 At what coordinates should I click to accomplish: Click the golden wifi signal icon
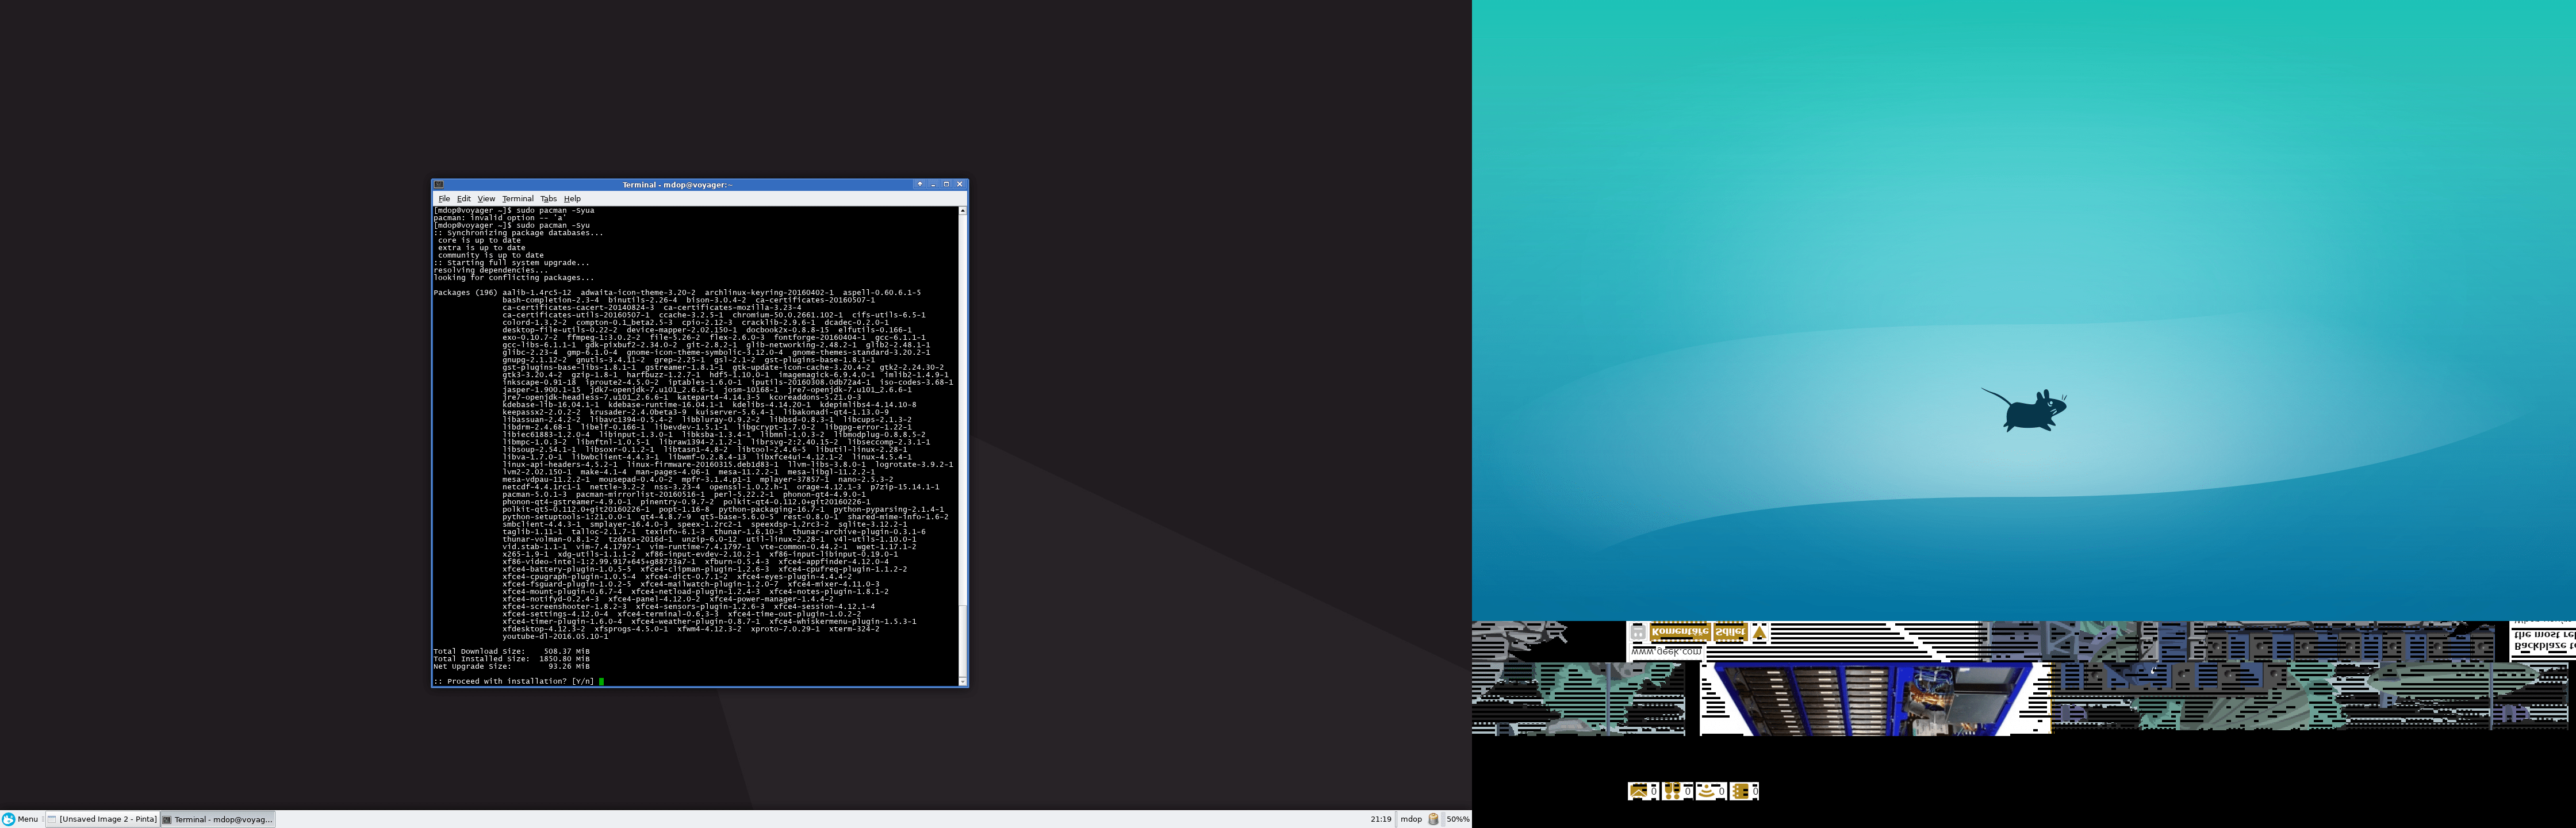click(x=1706, y=791)
